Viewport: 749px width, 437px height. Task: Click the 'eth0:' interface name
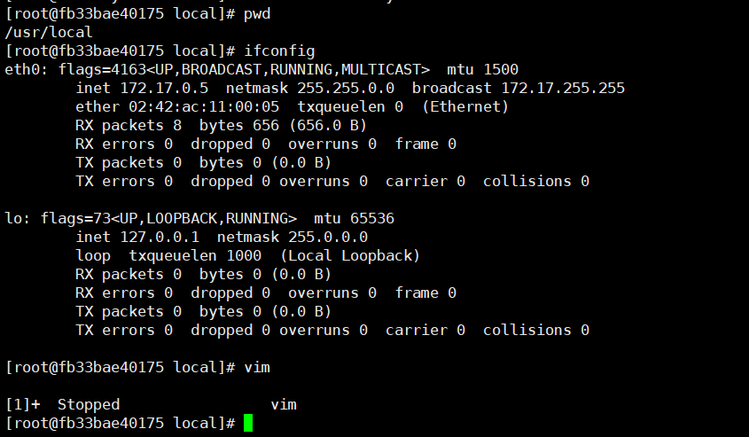[27, 70]
